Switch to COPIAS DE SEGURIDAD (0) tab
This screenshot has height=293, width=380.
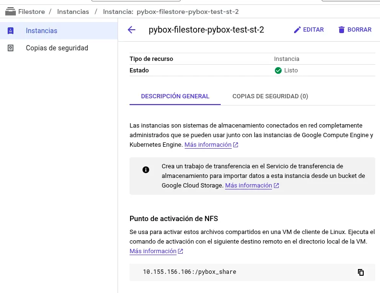[x=270, y=96]
